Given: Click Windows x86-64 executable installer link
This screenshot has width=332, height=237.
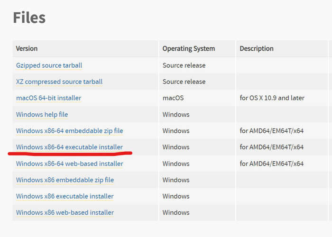Looking at the screenshot, I should coord(69,147).
